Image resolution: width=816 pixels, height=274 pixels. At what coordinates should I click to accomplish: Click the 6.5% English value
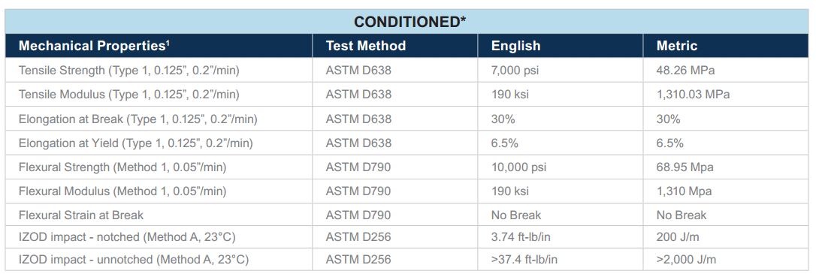coord(504,143)
